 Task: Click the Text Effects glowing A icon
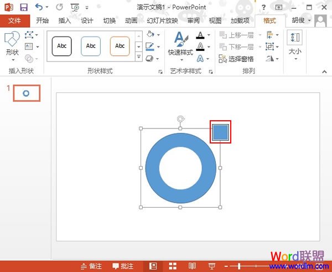coord(200,59)
